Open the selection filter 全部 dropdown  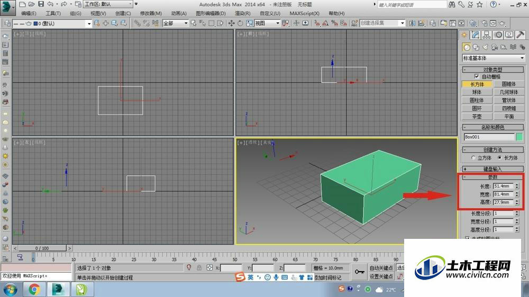point(176,23)
